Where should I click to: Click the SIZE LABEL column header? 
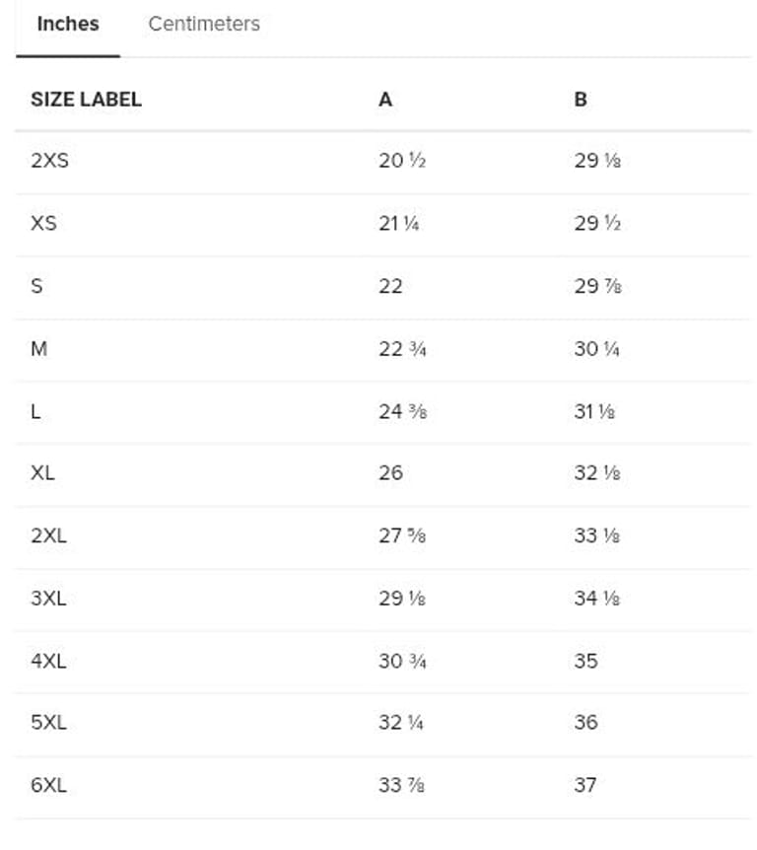point(86,100)
